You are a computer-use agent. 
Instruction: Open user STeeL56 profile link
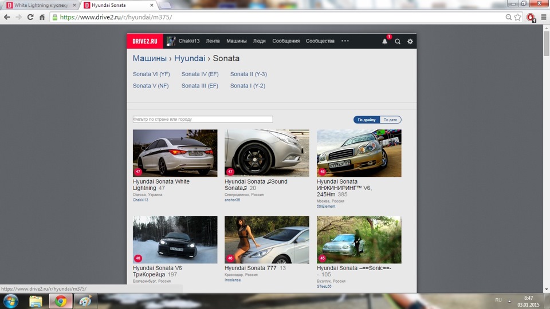click(324, 286)
